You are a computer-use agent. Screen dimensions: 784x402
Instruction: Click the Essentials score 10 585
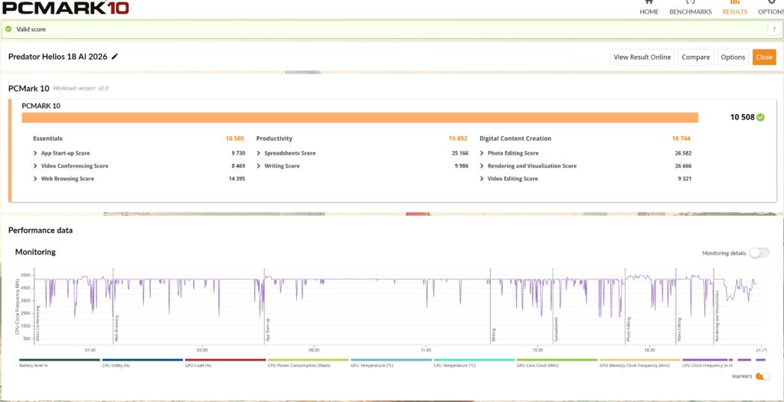coord(234,139)
